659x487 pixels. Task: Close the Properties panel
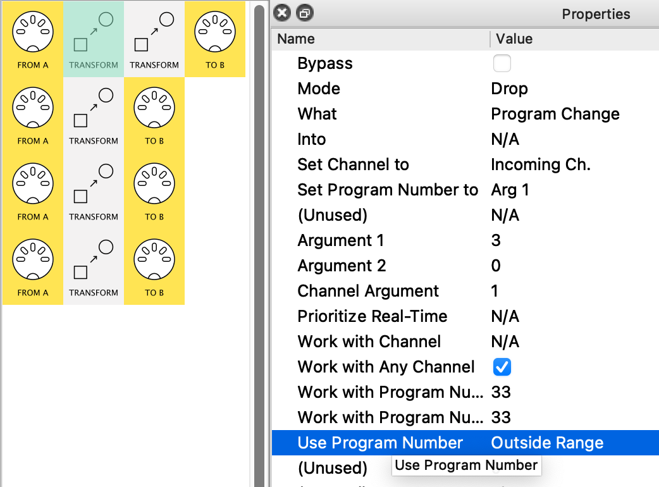click(x=283, y=13)
